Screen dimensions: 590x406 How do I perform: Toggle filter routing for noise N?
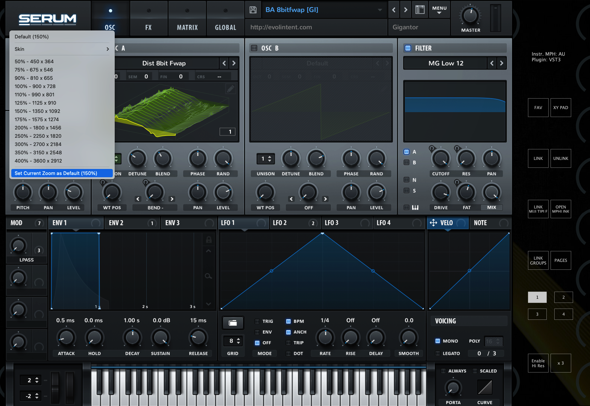406,180
